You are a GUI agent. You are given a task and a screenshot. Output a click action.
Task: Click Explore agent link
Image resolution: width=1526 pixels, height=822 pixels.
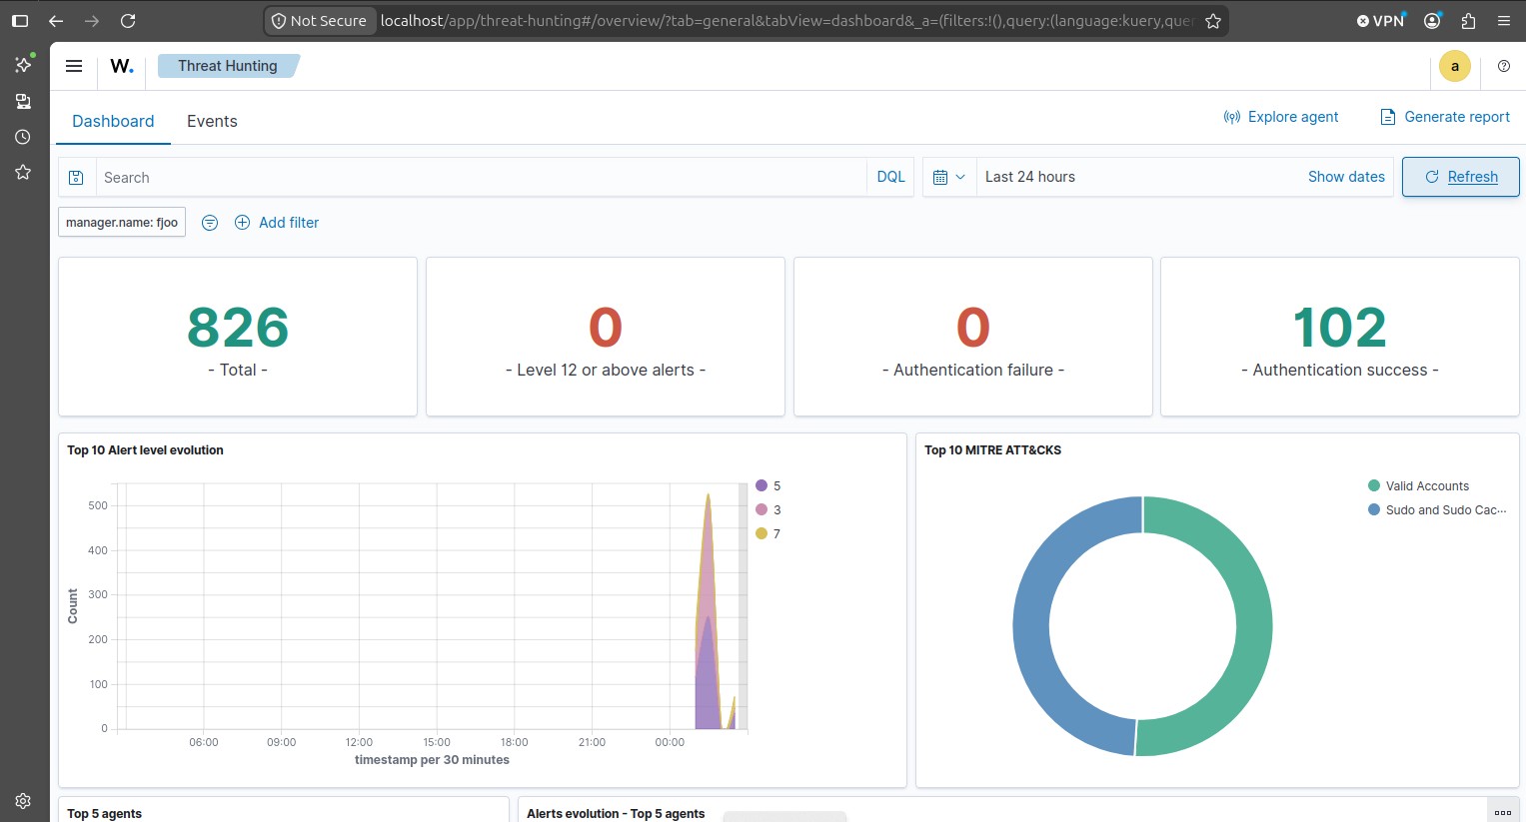[1293, 117]
